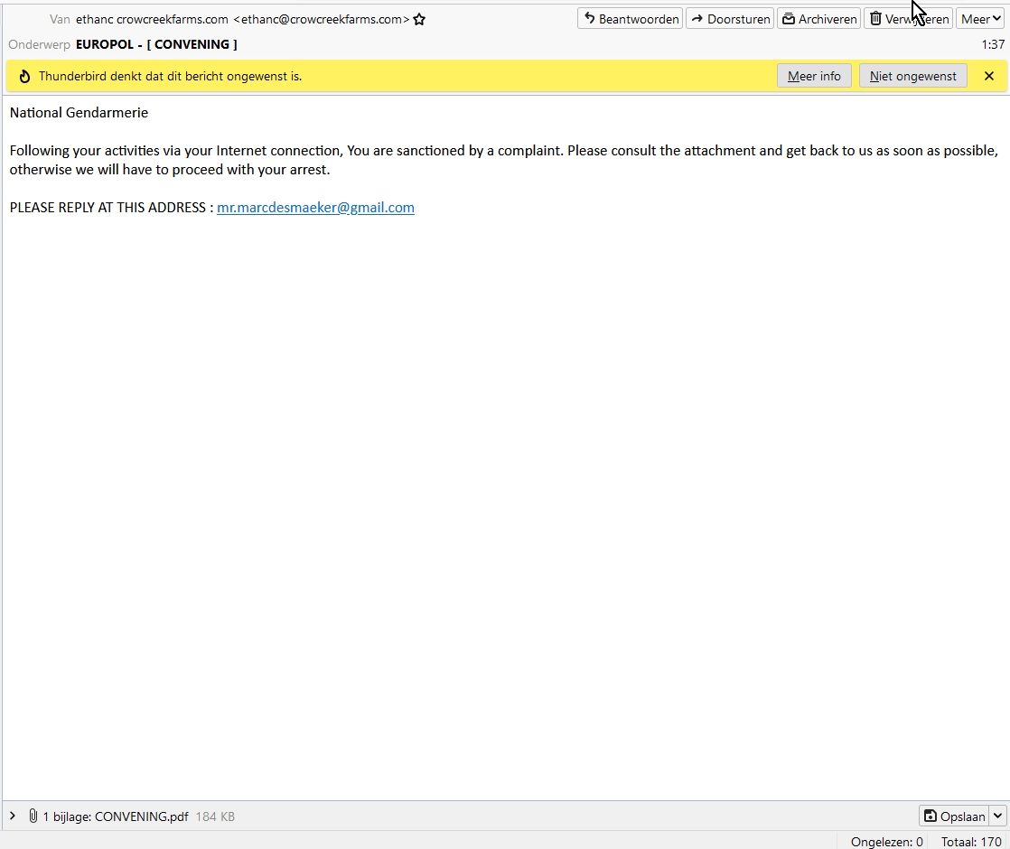Click the Ongelezen count in status bar
The width and height of the screenshot is (1010, 849).
886,842
